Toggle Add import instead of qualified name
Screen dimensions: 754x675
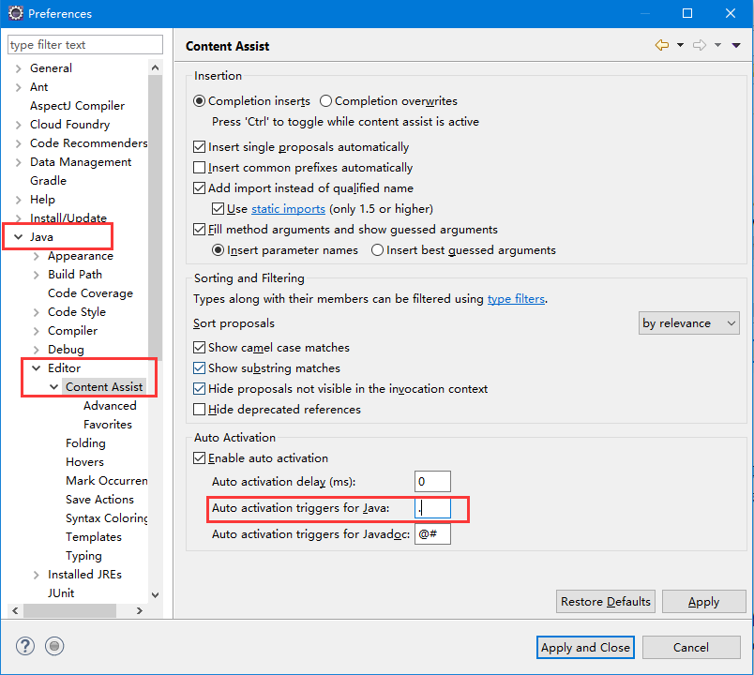199,188
